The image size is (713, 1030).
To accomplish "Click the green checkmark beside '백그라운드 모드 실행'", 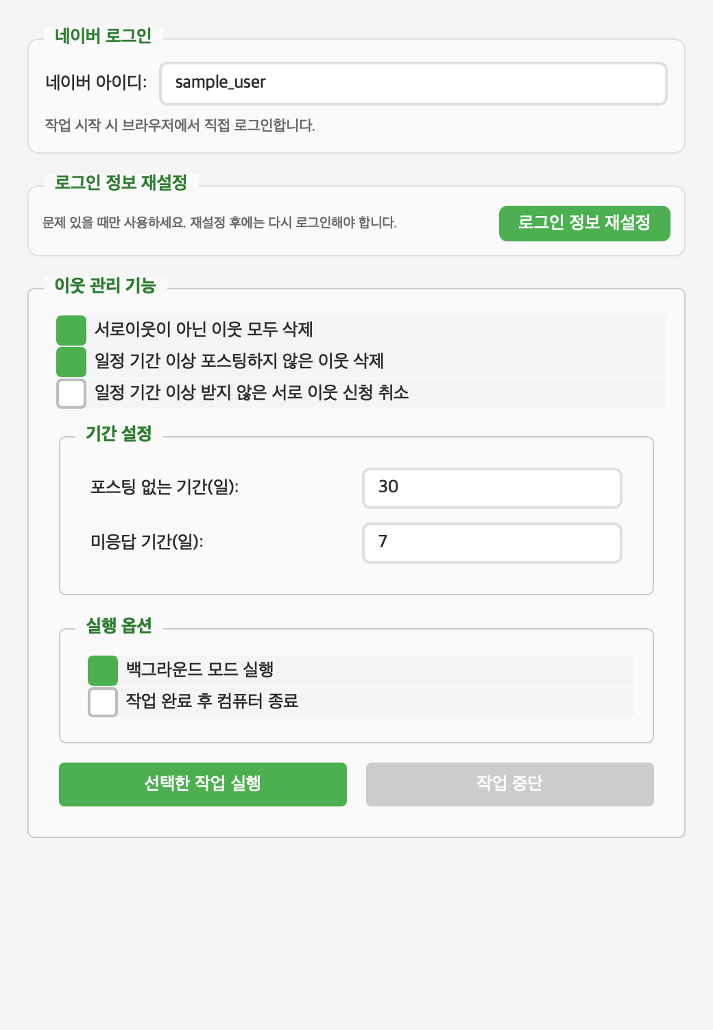I will (102, 670).
